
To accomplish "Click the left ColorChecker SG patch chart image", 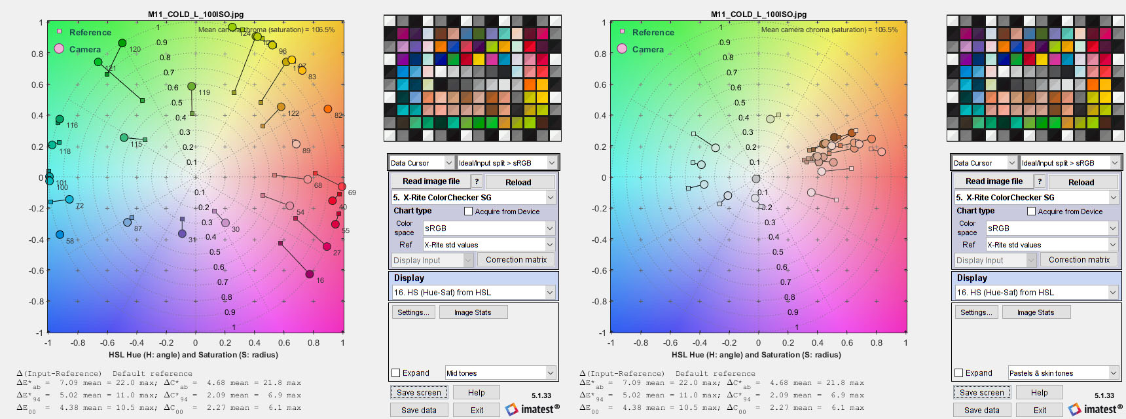I will [472, 79].
